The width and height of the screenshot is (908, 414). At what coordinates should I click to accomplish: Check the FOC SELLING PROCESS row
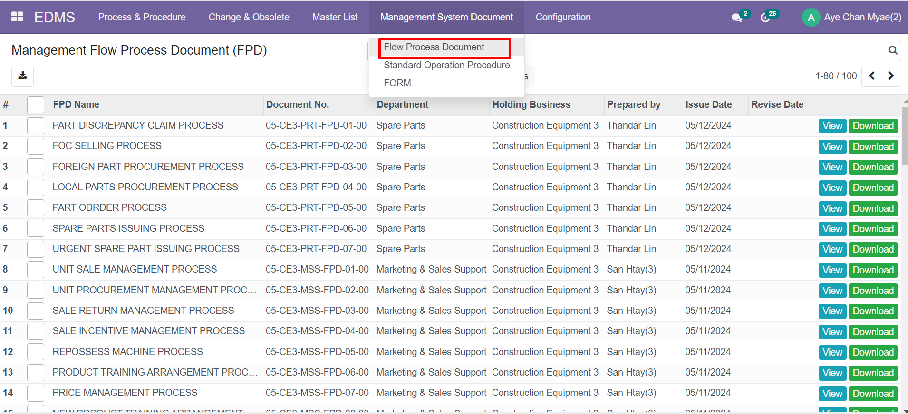(36, 146)
